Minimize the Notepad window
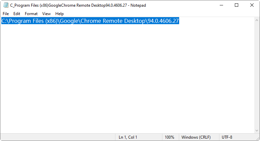The height and width of the screenshot is (141, 260). [x=221, y=5]
